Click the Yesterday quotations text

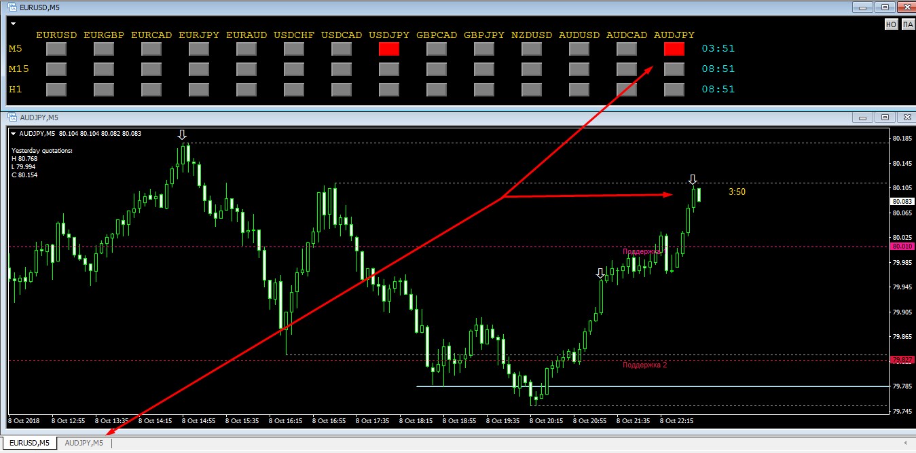point(42,150)
